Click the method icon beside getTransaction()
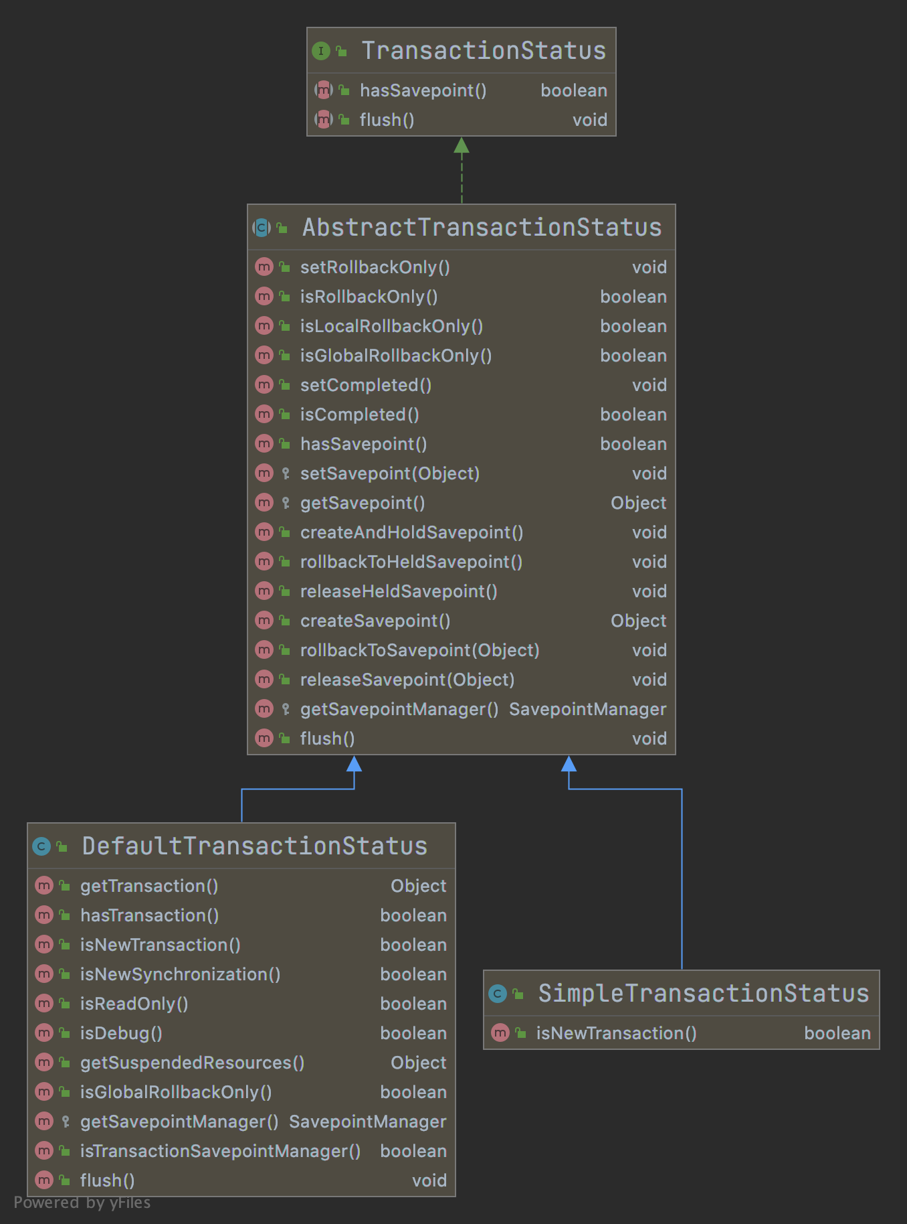Image resolution: width=907 pixels, height=1224 pixels. [44, 886]
